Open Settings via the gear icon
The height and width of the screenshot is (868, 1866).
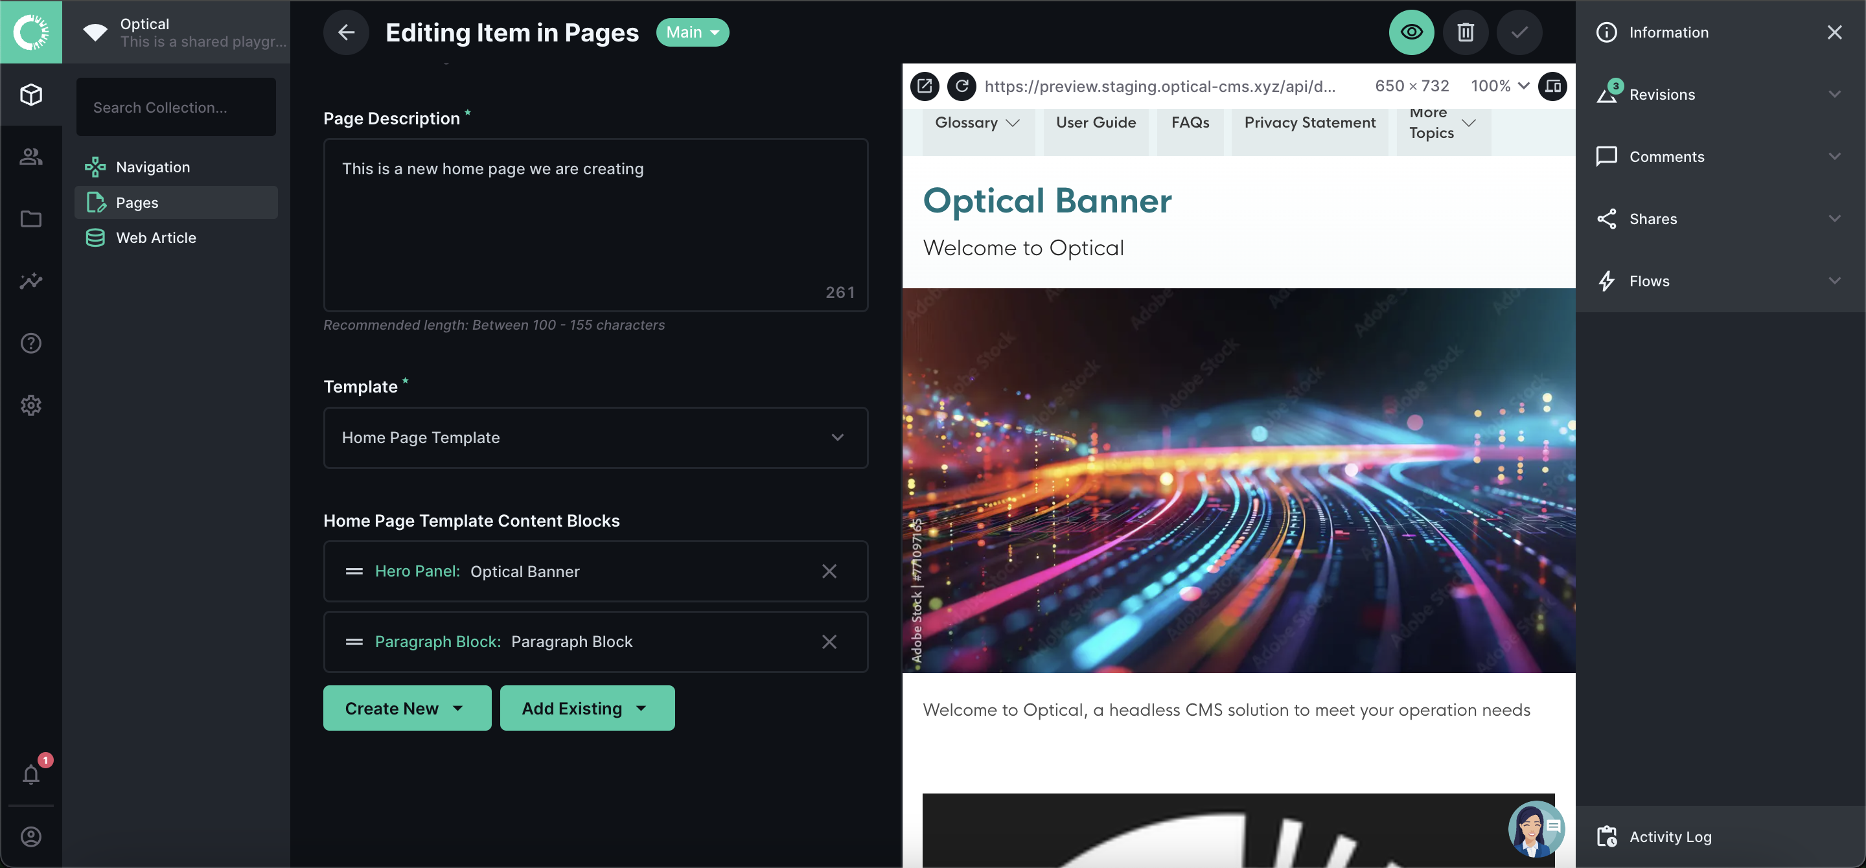click(31, 405)
